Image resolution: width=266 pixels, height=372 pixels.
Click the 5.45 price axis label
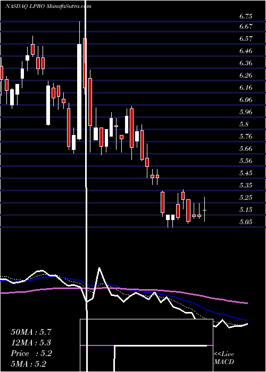click(246, 173)
